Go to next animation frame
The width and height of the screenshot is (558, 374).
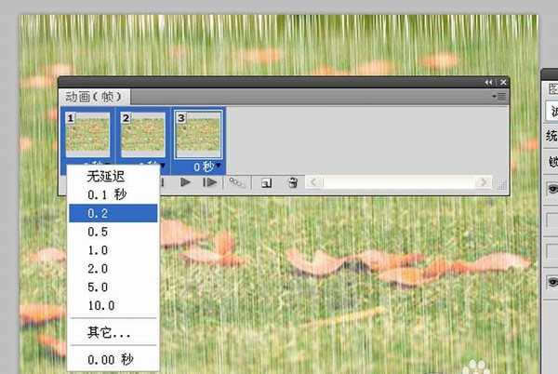tap(209, 182)
